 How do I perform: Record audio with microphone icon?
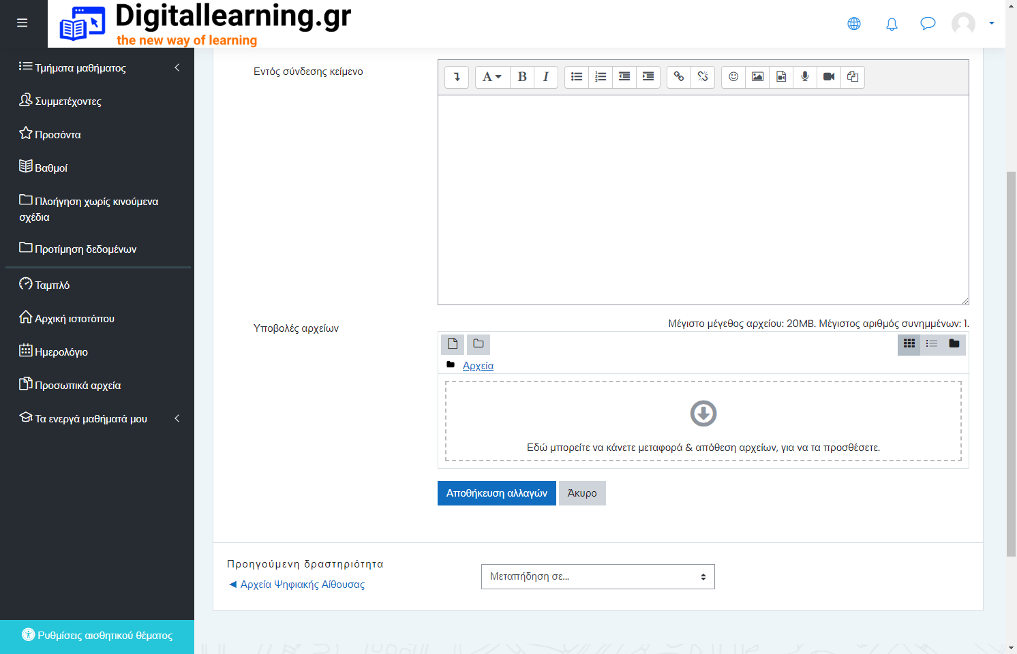(x=805, y=77)
